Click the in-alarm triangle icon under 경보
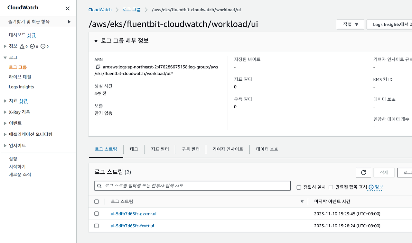The width and height of the screenshot is (412, 243). 22,46
